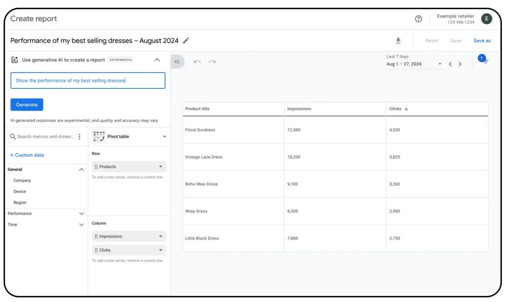Expand the Performance category
Viewport: 506px width, 302px height.
point(81,213)
